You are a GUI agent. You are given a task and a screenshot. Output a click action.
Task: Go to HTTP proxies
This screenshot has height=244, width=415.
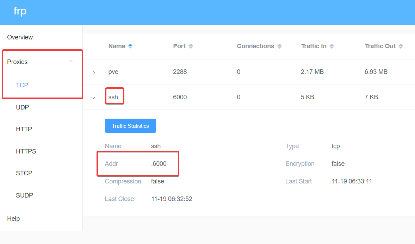point(24,129)
